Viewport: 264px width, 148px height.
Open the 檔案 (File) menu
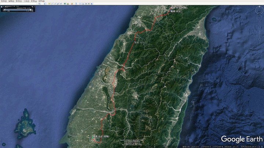[x=4, y=1]
